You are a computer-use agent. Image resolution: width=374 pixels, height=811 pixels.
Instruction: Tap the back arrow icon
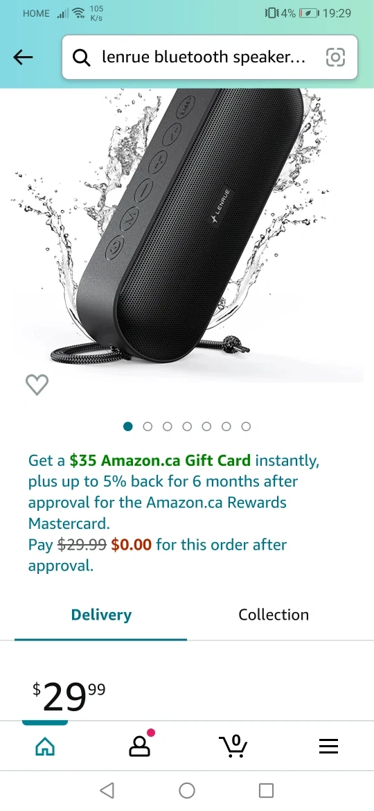(x=24, y=58)
